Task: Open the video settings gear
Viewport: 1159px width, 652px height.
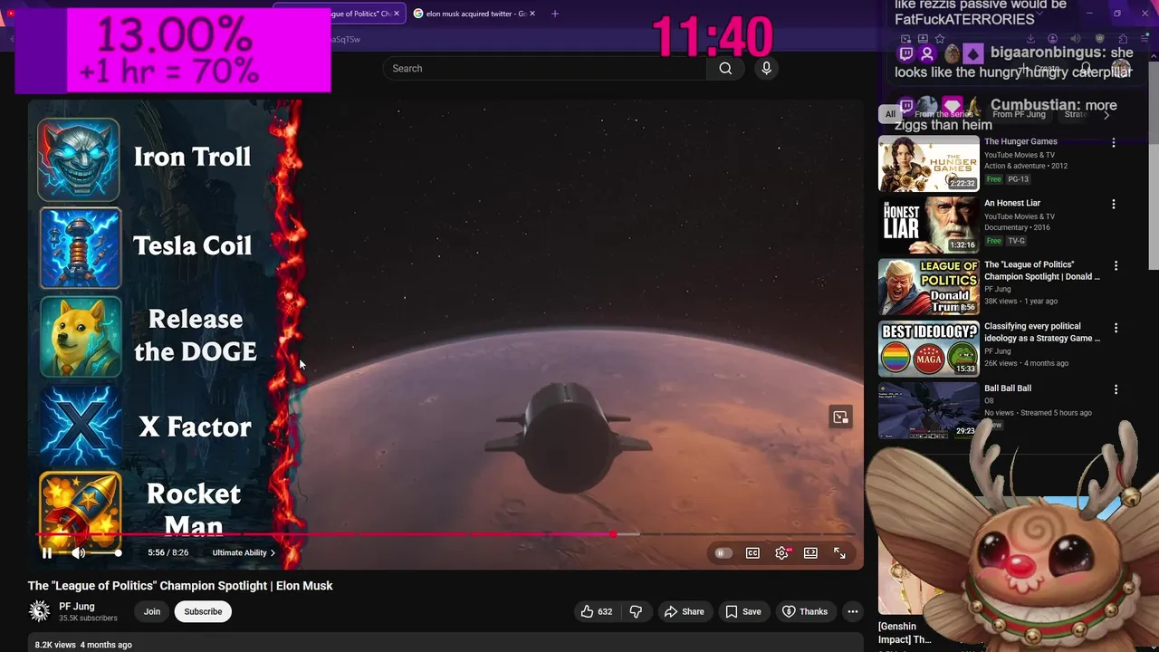Action: point(782,553)
